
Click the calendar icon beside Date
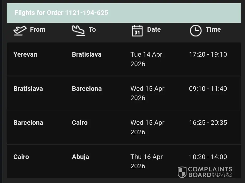pos(137,31)
